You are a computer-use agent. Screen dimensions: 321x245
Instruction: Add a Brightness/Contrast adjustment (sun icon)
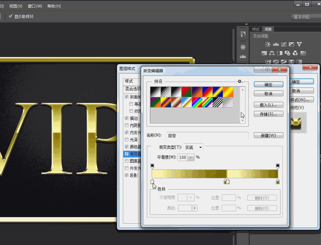(x=268, y=44)
